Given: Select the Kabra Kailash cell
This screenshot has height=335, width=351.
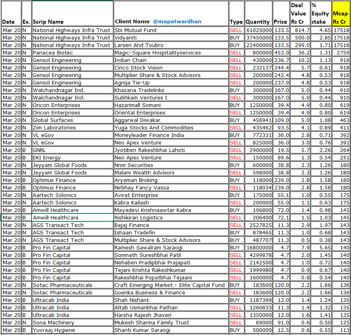Looking at the screenshot, I should [x=171, y=202].
